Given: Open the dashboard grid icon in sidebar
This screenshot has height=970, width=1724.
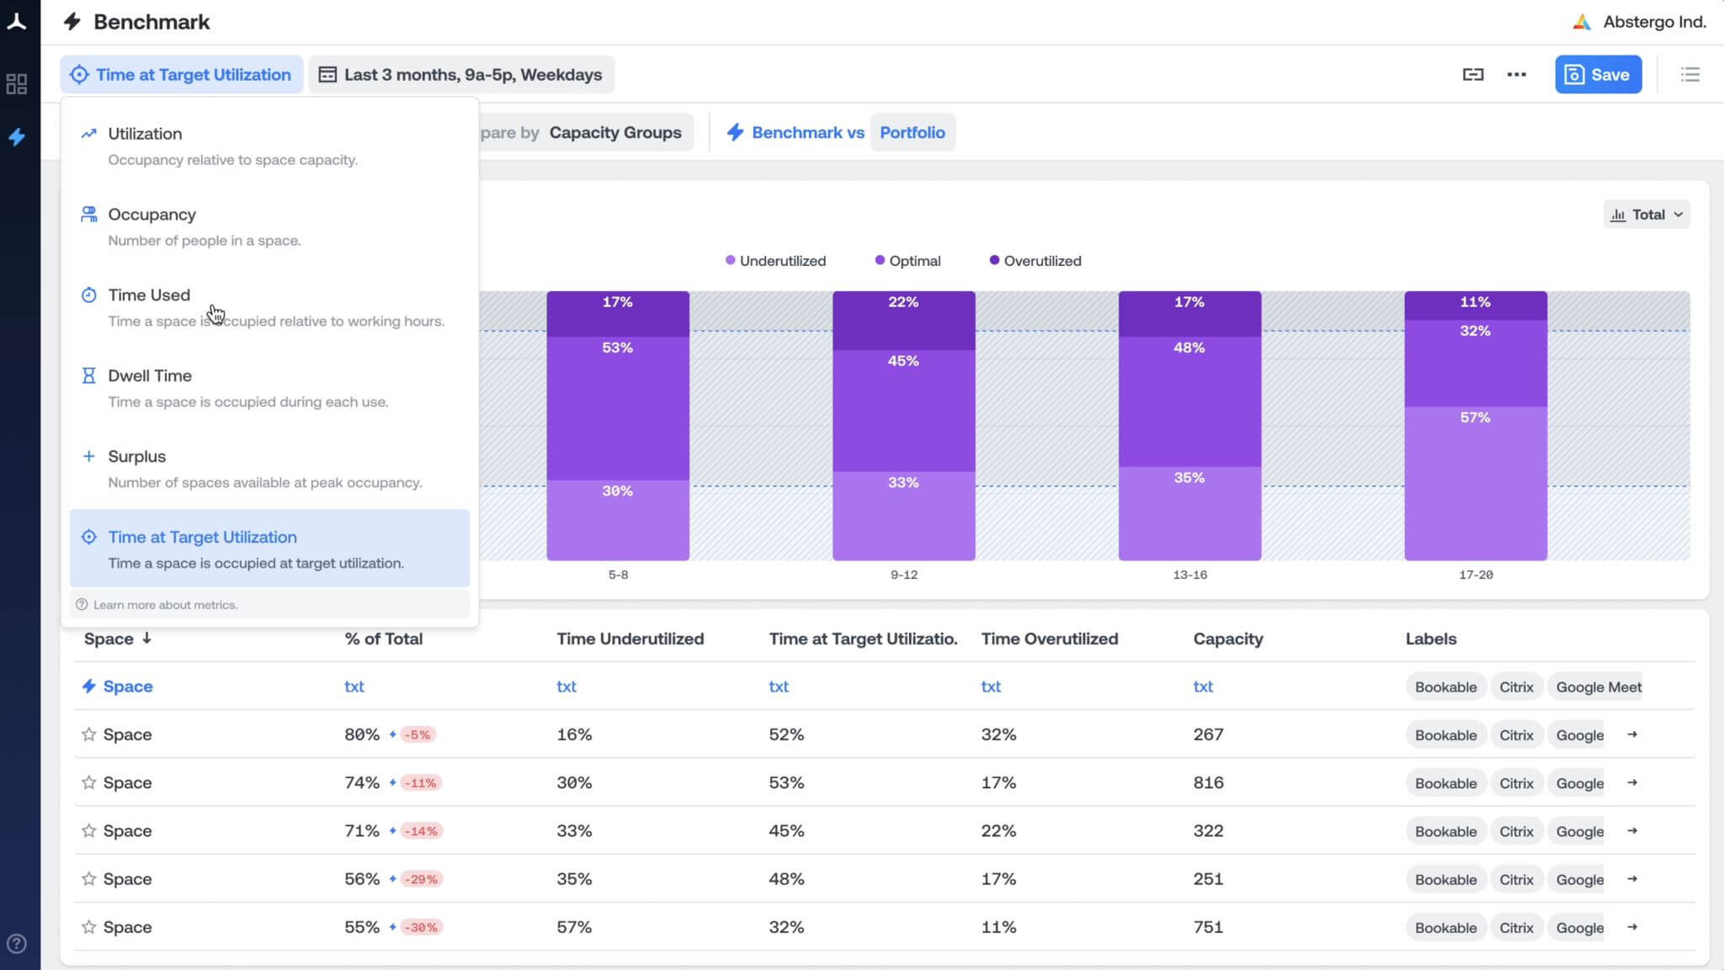Looking at the screenshot, I should [x=17, y=84].
